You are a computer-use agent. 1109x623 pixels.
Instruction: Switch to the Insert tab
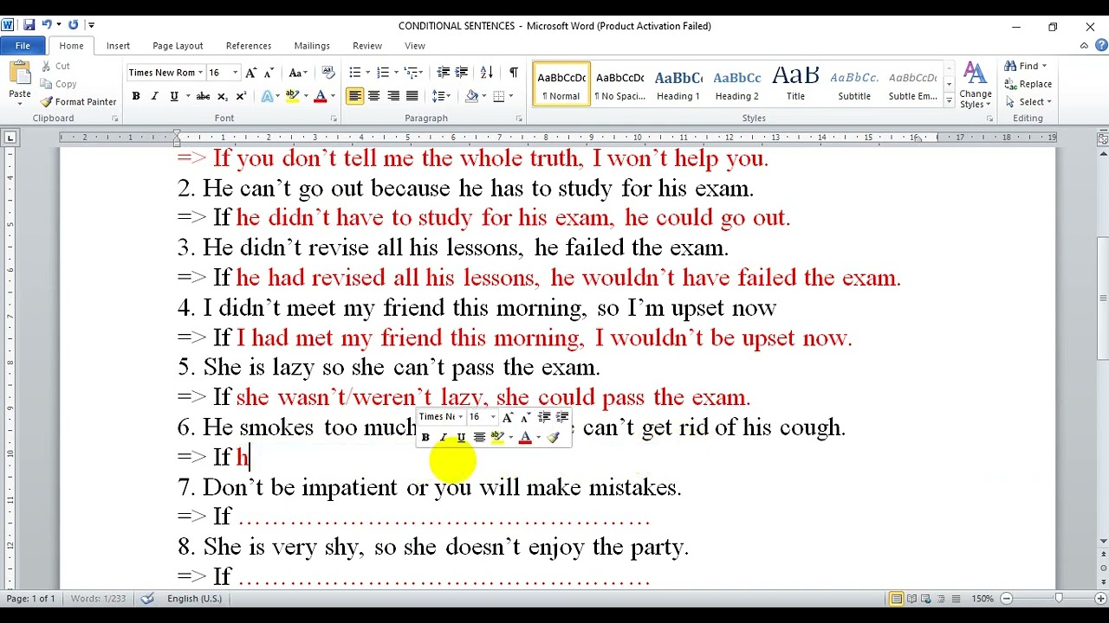point(118,46)
